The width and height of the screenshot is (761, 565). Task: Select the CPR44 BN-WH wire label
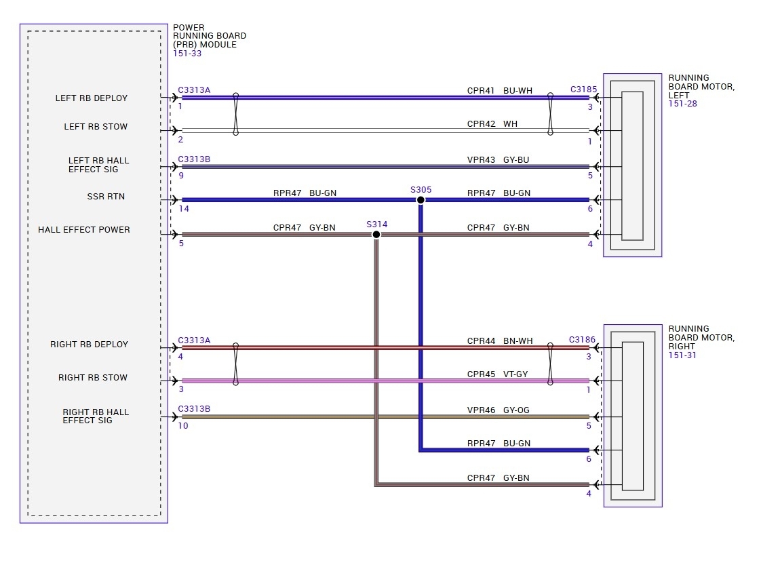(x=500, y=340)
